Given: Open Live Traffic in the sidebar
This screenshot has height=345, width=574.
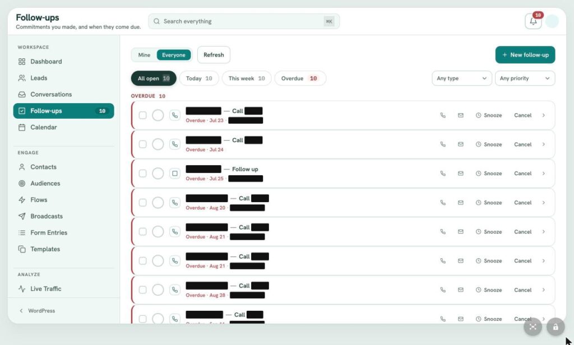Looking at the screenshot, I should (x=64, y=288).
